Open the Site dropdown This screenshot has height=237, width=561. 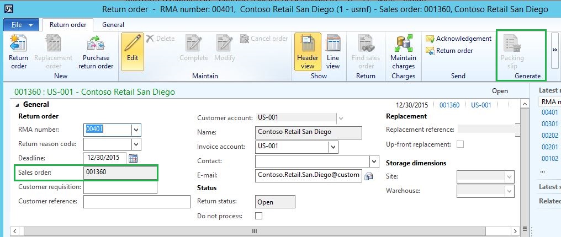510,176
